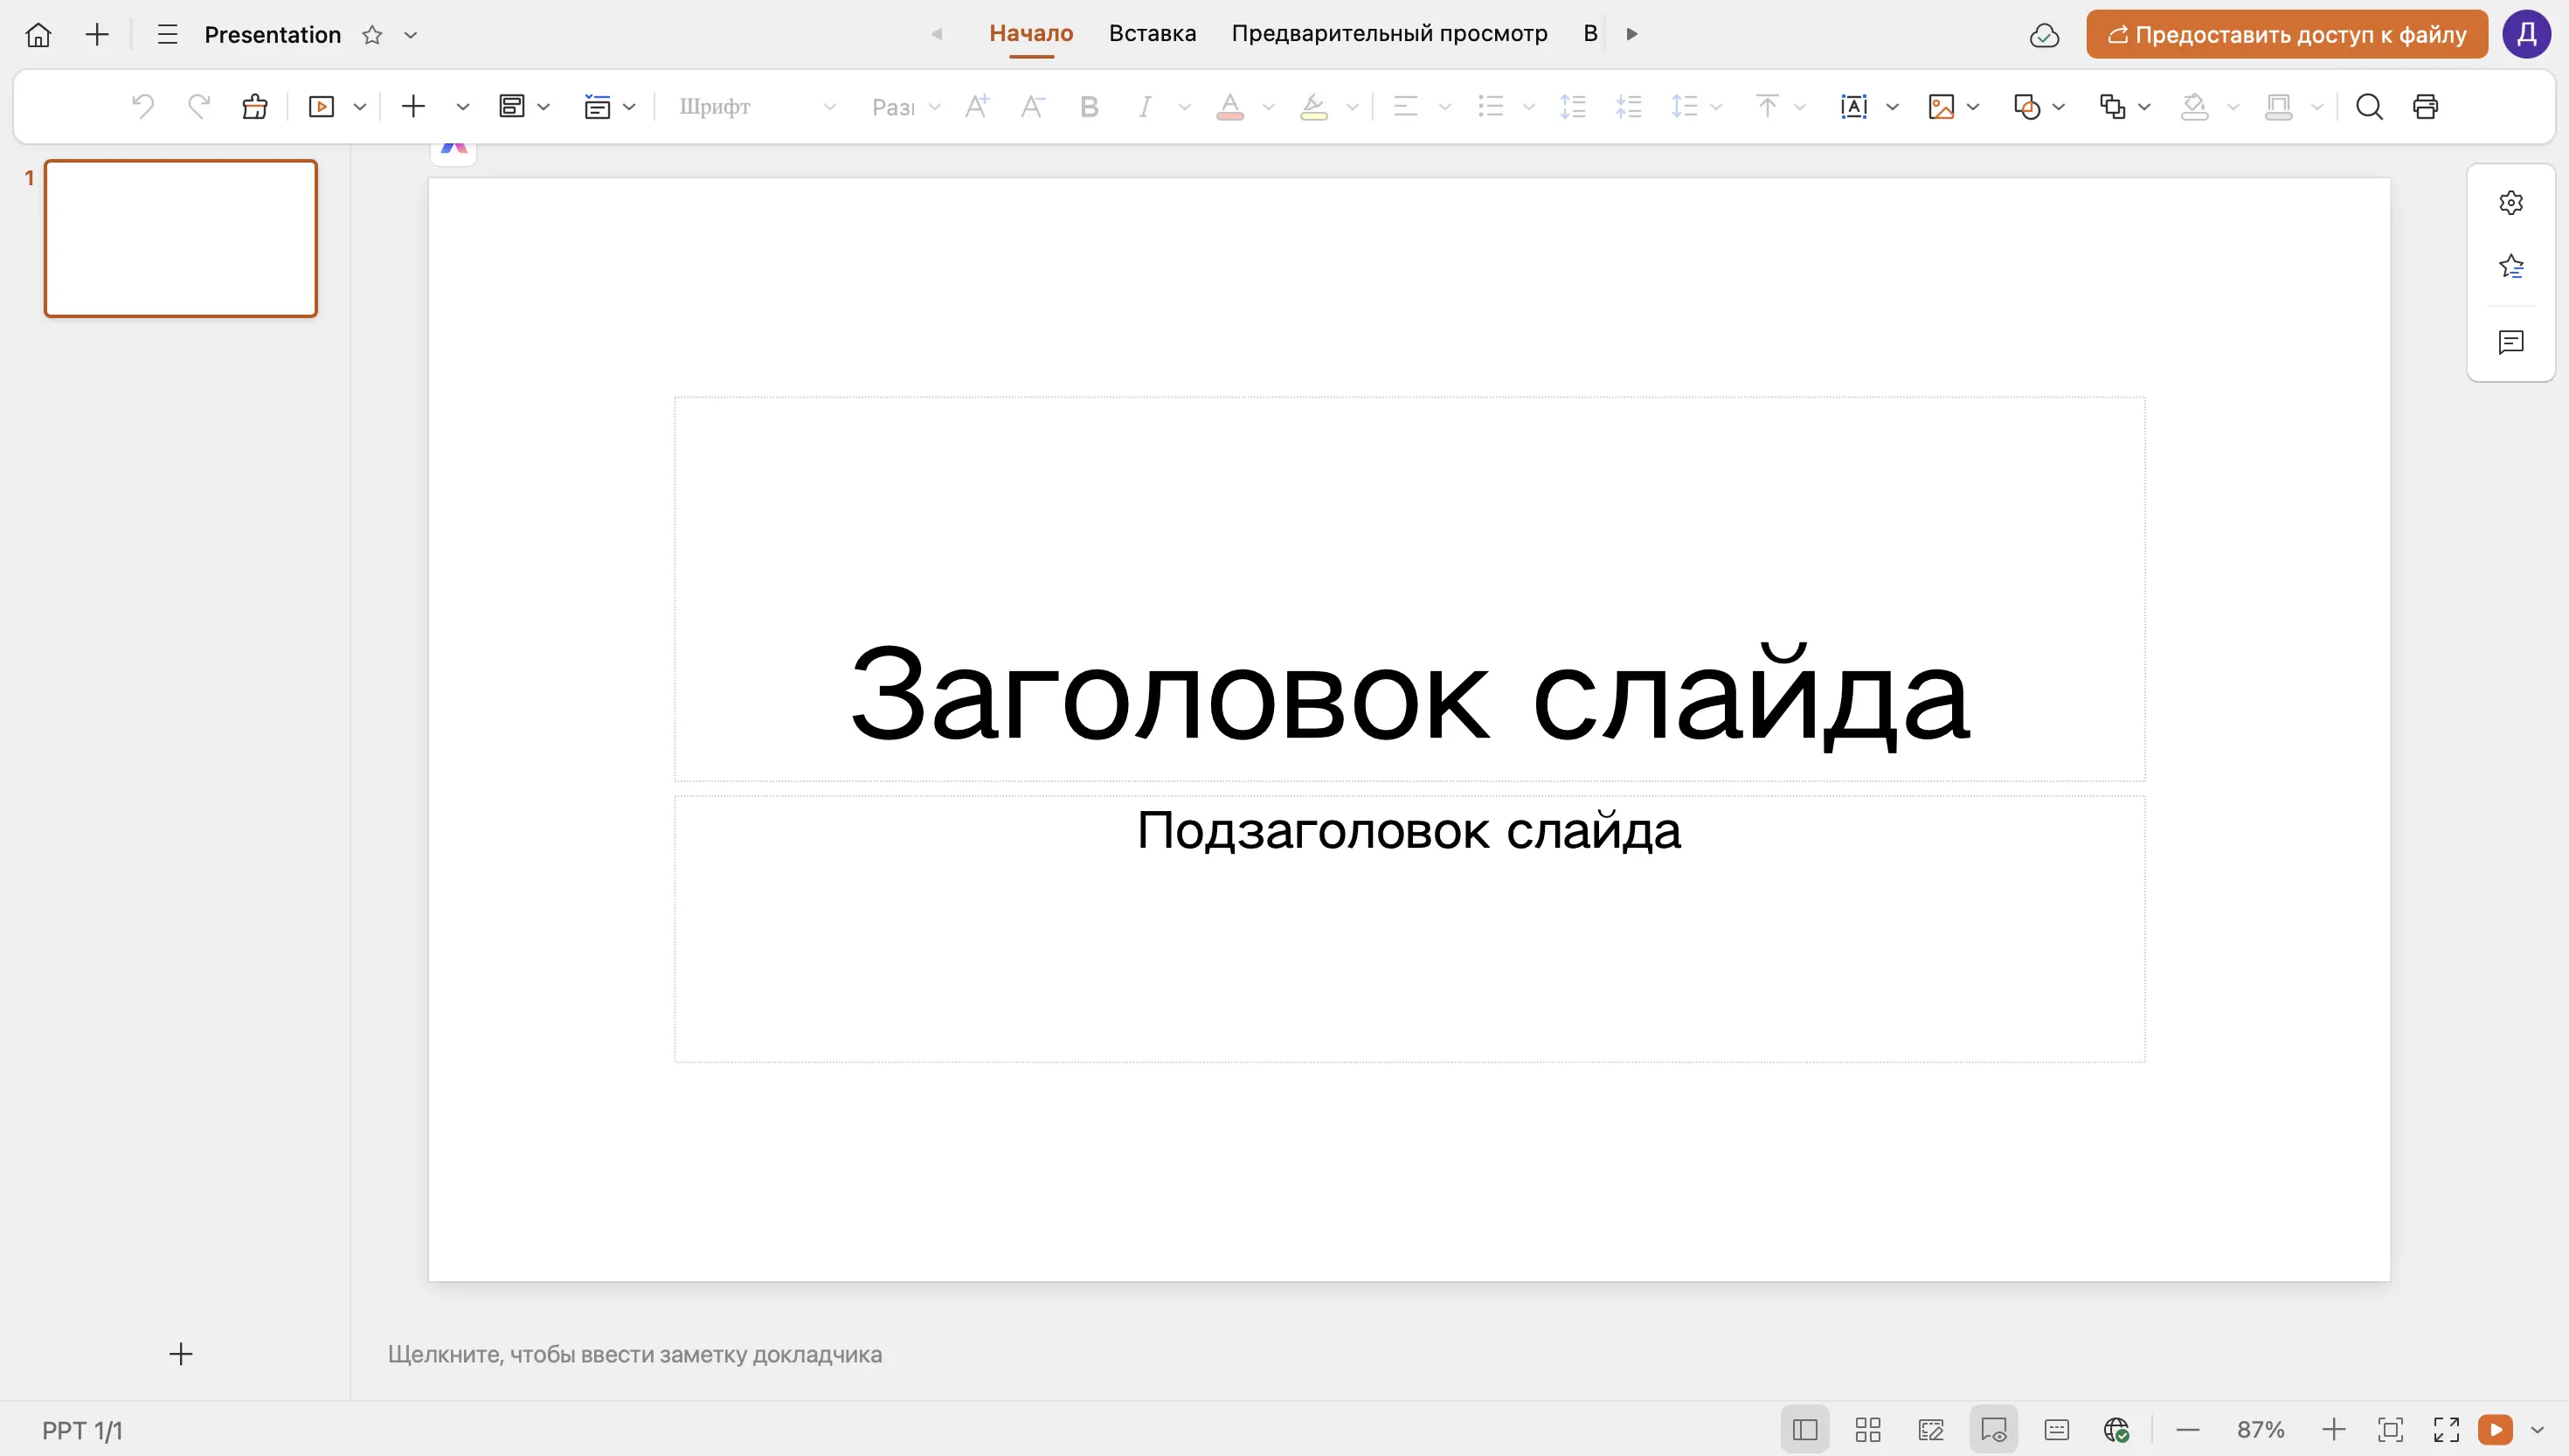Switch to slide sorter grid view
Image resolution: width=2569 pixels, height=1456 pixels.
[x=1867, y=1429]
